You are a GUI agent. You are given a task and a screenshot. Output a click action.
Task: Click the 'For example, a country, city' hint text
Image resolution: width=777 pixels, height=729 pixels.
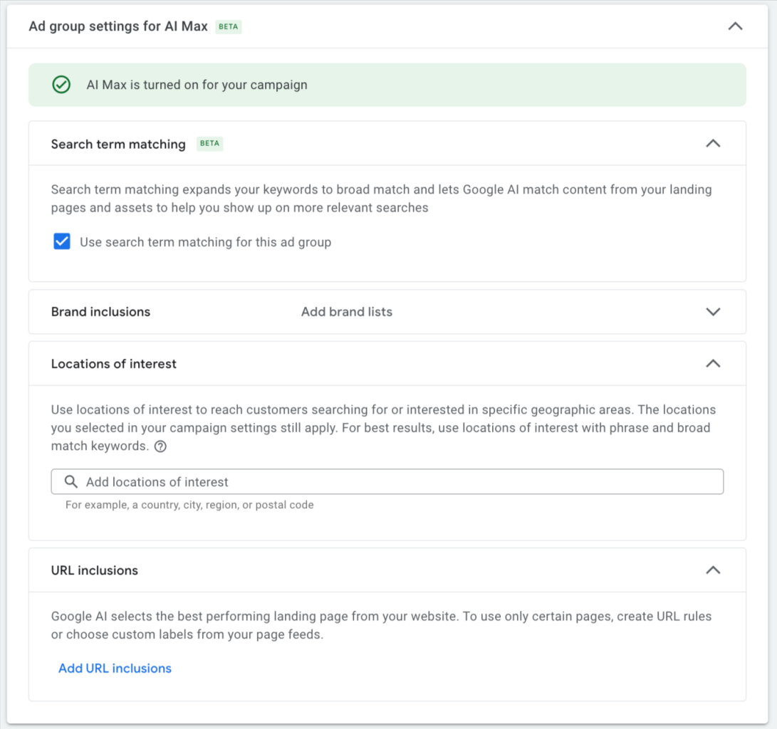[189, 505]
